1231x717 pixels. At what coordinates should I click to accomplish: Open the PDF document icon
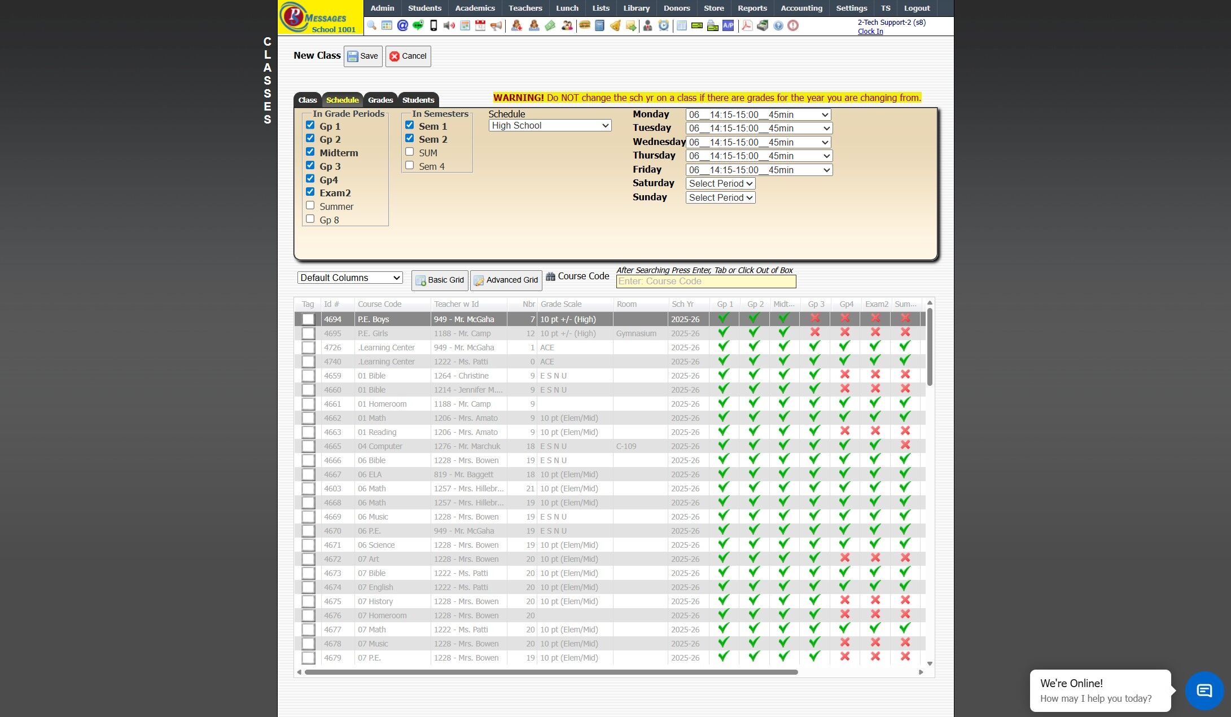pos(747,25)
